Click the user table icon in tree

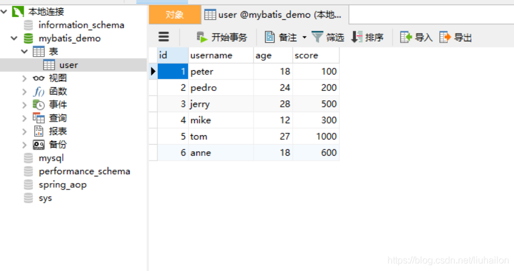49,65
